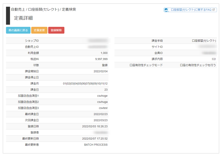Click the 状態 value 登録
This screenshot has width=224, height=159.
tap(105, 65)
